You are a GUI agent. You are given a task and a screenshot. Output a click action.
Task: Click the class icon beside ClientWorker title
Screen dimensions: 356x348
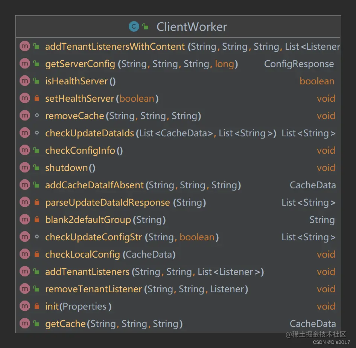pos(134,27)
